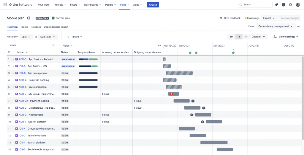Click the IOS-6 epic type icon
Viewport: 304px width, 155px height.
point(17,73)
